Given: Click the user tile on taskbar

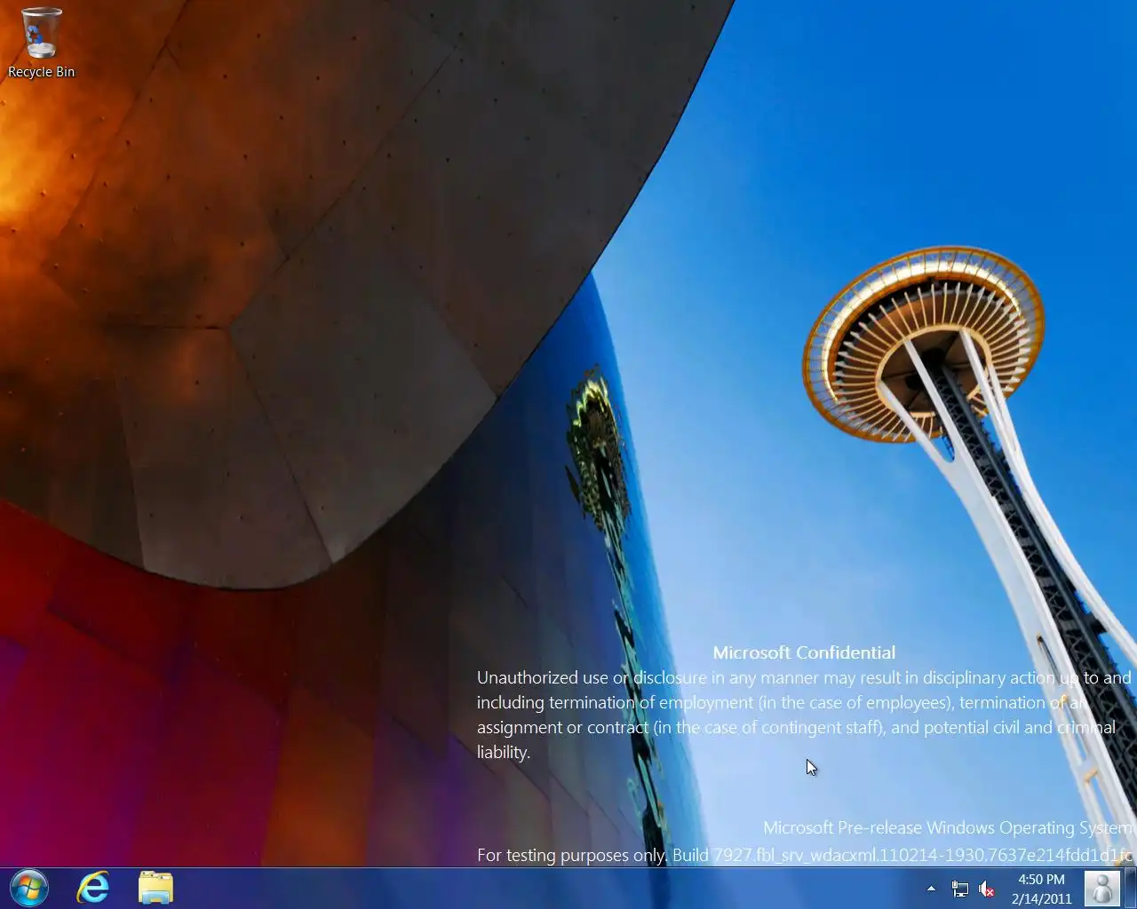Looking at the screenshot, I should click(1101, 889).
